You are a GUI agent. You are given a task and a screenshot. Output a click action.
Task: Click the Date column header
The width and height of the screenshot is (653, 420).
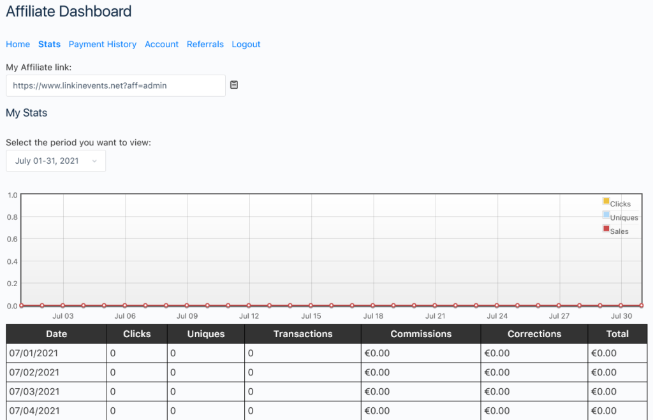click(57, 334)
